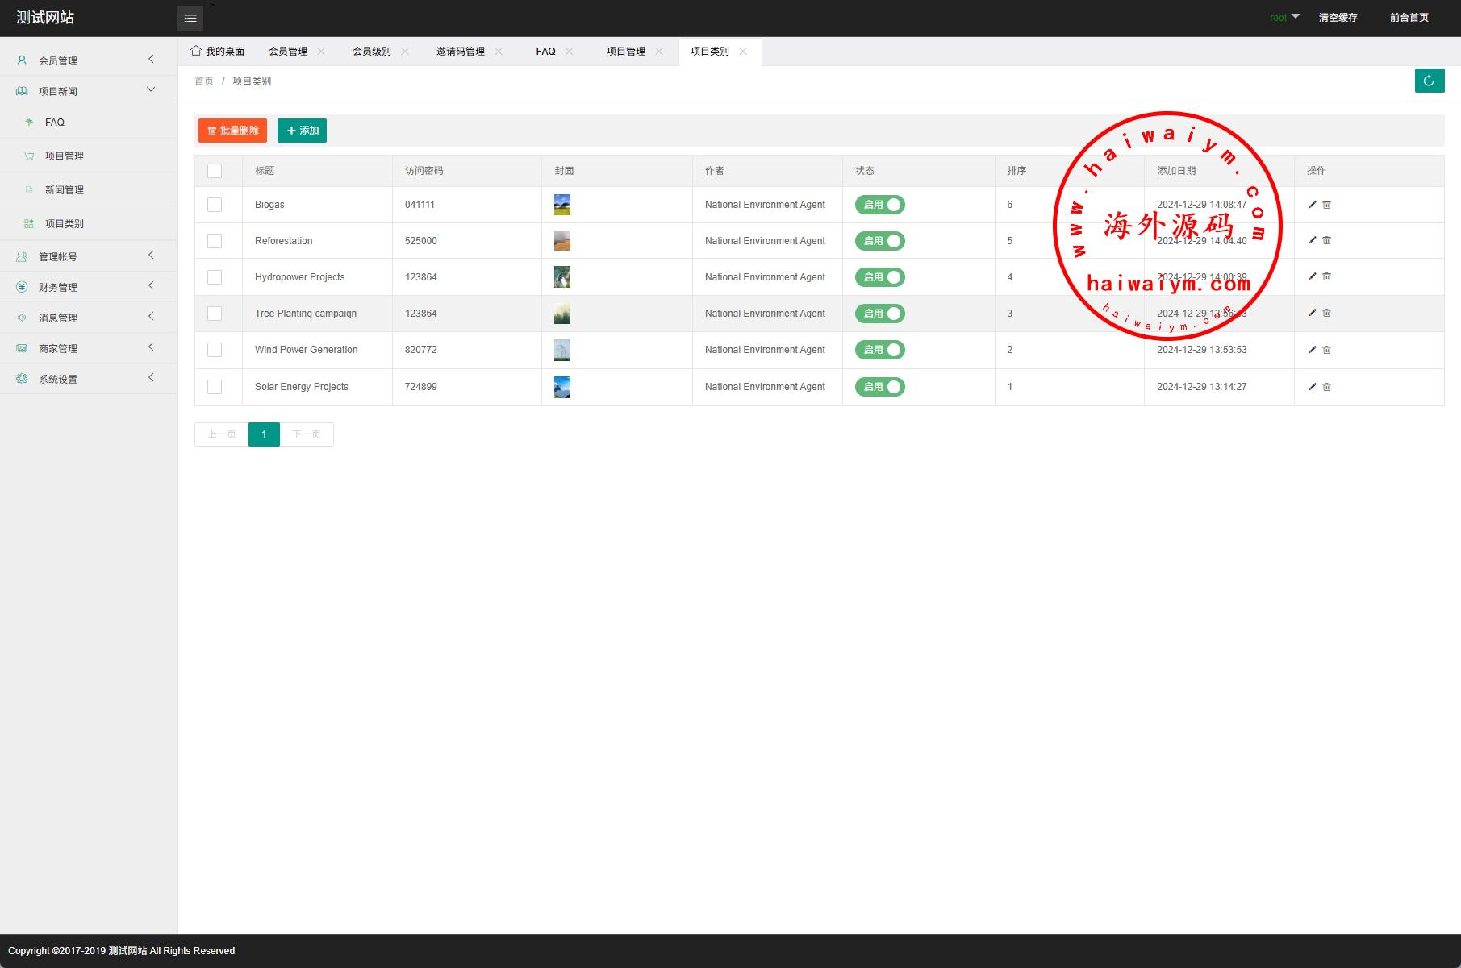
Task: Click the 批量删除 button
Action: (232, 131)
